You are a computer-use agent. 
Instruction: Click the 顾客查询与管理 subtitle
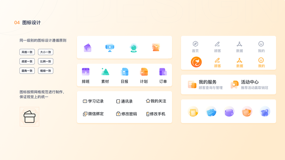(x=210, y=88)
